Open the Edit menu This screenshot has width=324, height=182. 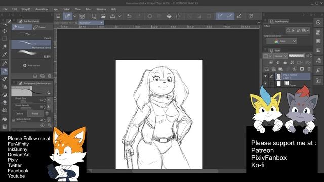coord(14,9)
